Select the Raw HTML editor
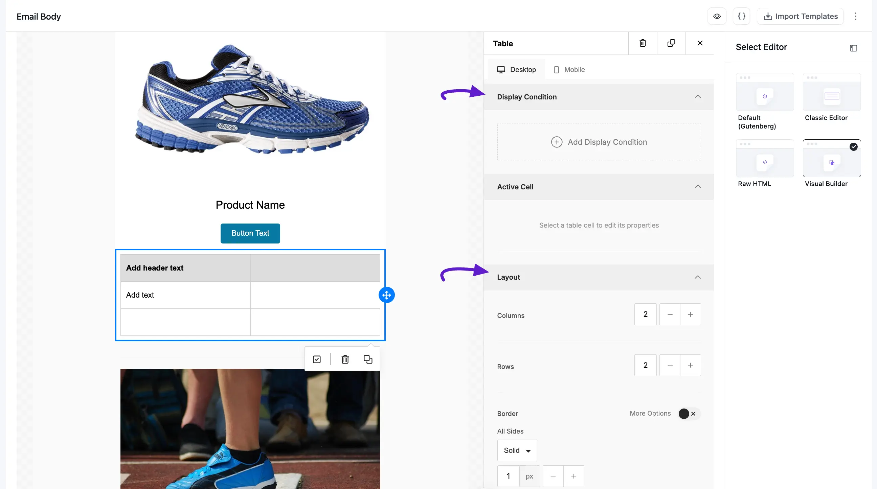This screenshot has height=489, width=877. pos(765,164)
